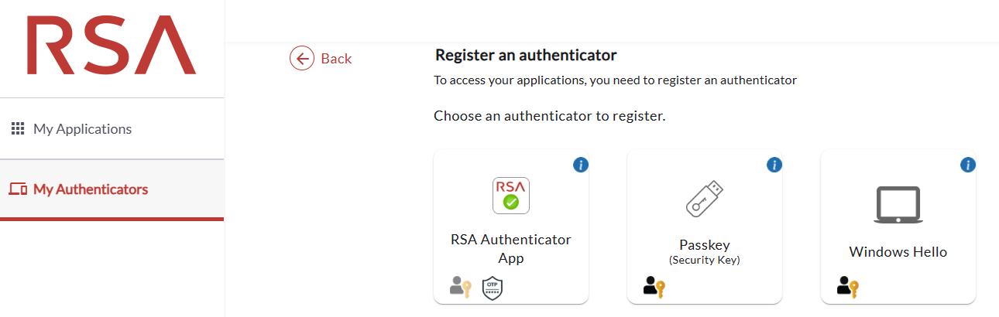Show info for Windows Hello
This screenshot has width=999, height=317.
(x=968, y=165)
